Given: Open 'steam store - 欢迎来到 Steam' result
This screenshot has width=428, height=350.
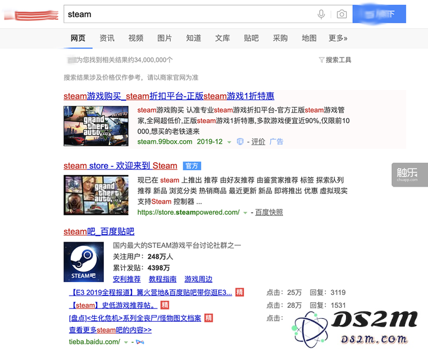Looking at the screenshot, I should pyautogui.click(x=120, y=166).
